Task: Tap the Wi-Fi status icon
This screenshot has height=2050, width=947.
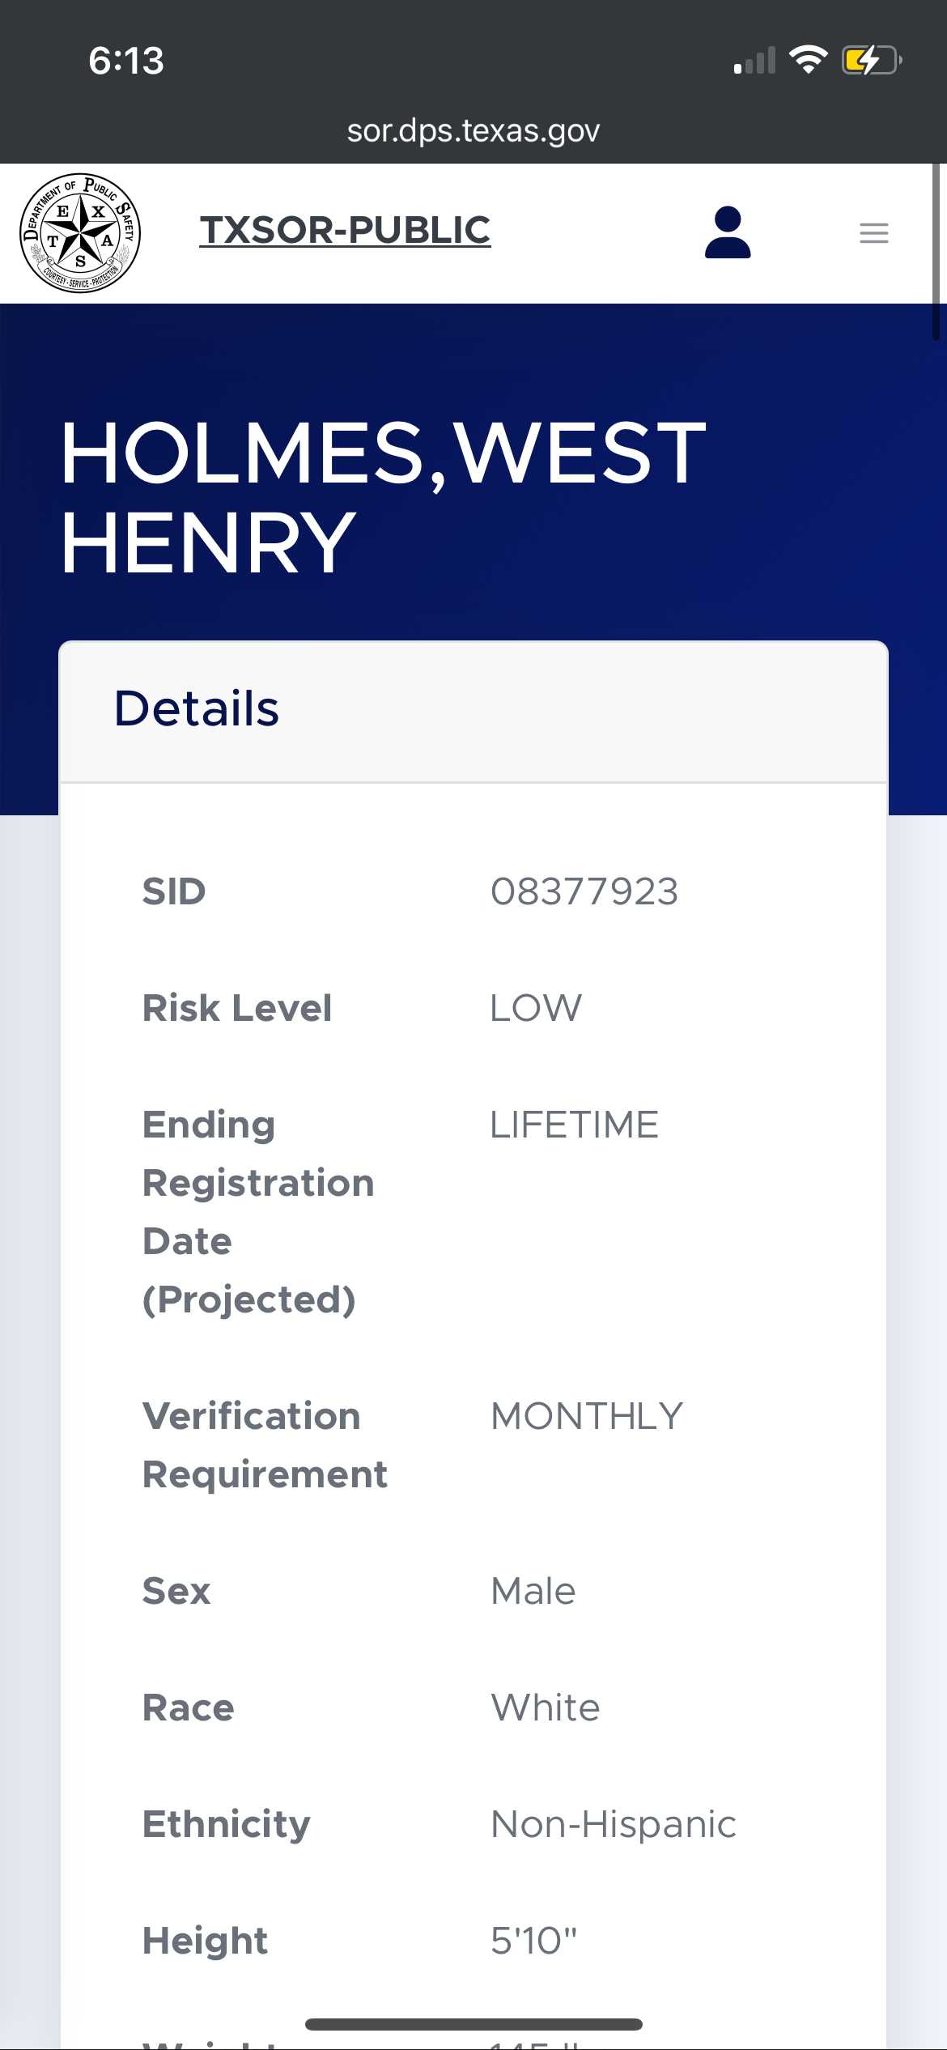Action: click(x=808, y=60)
